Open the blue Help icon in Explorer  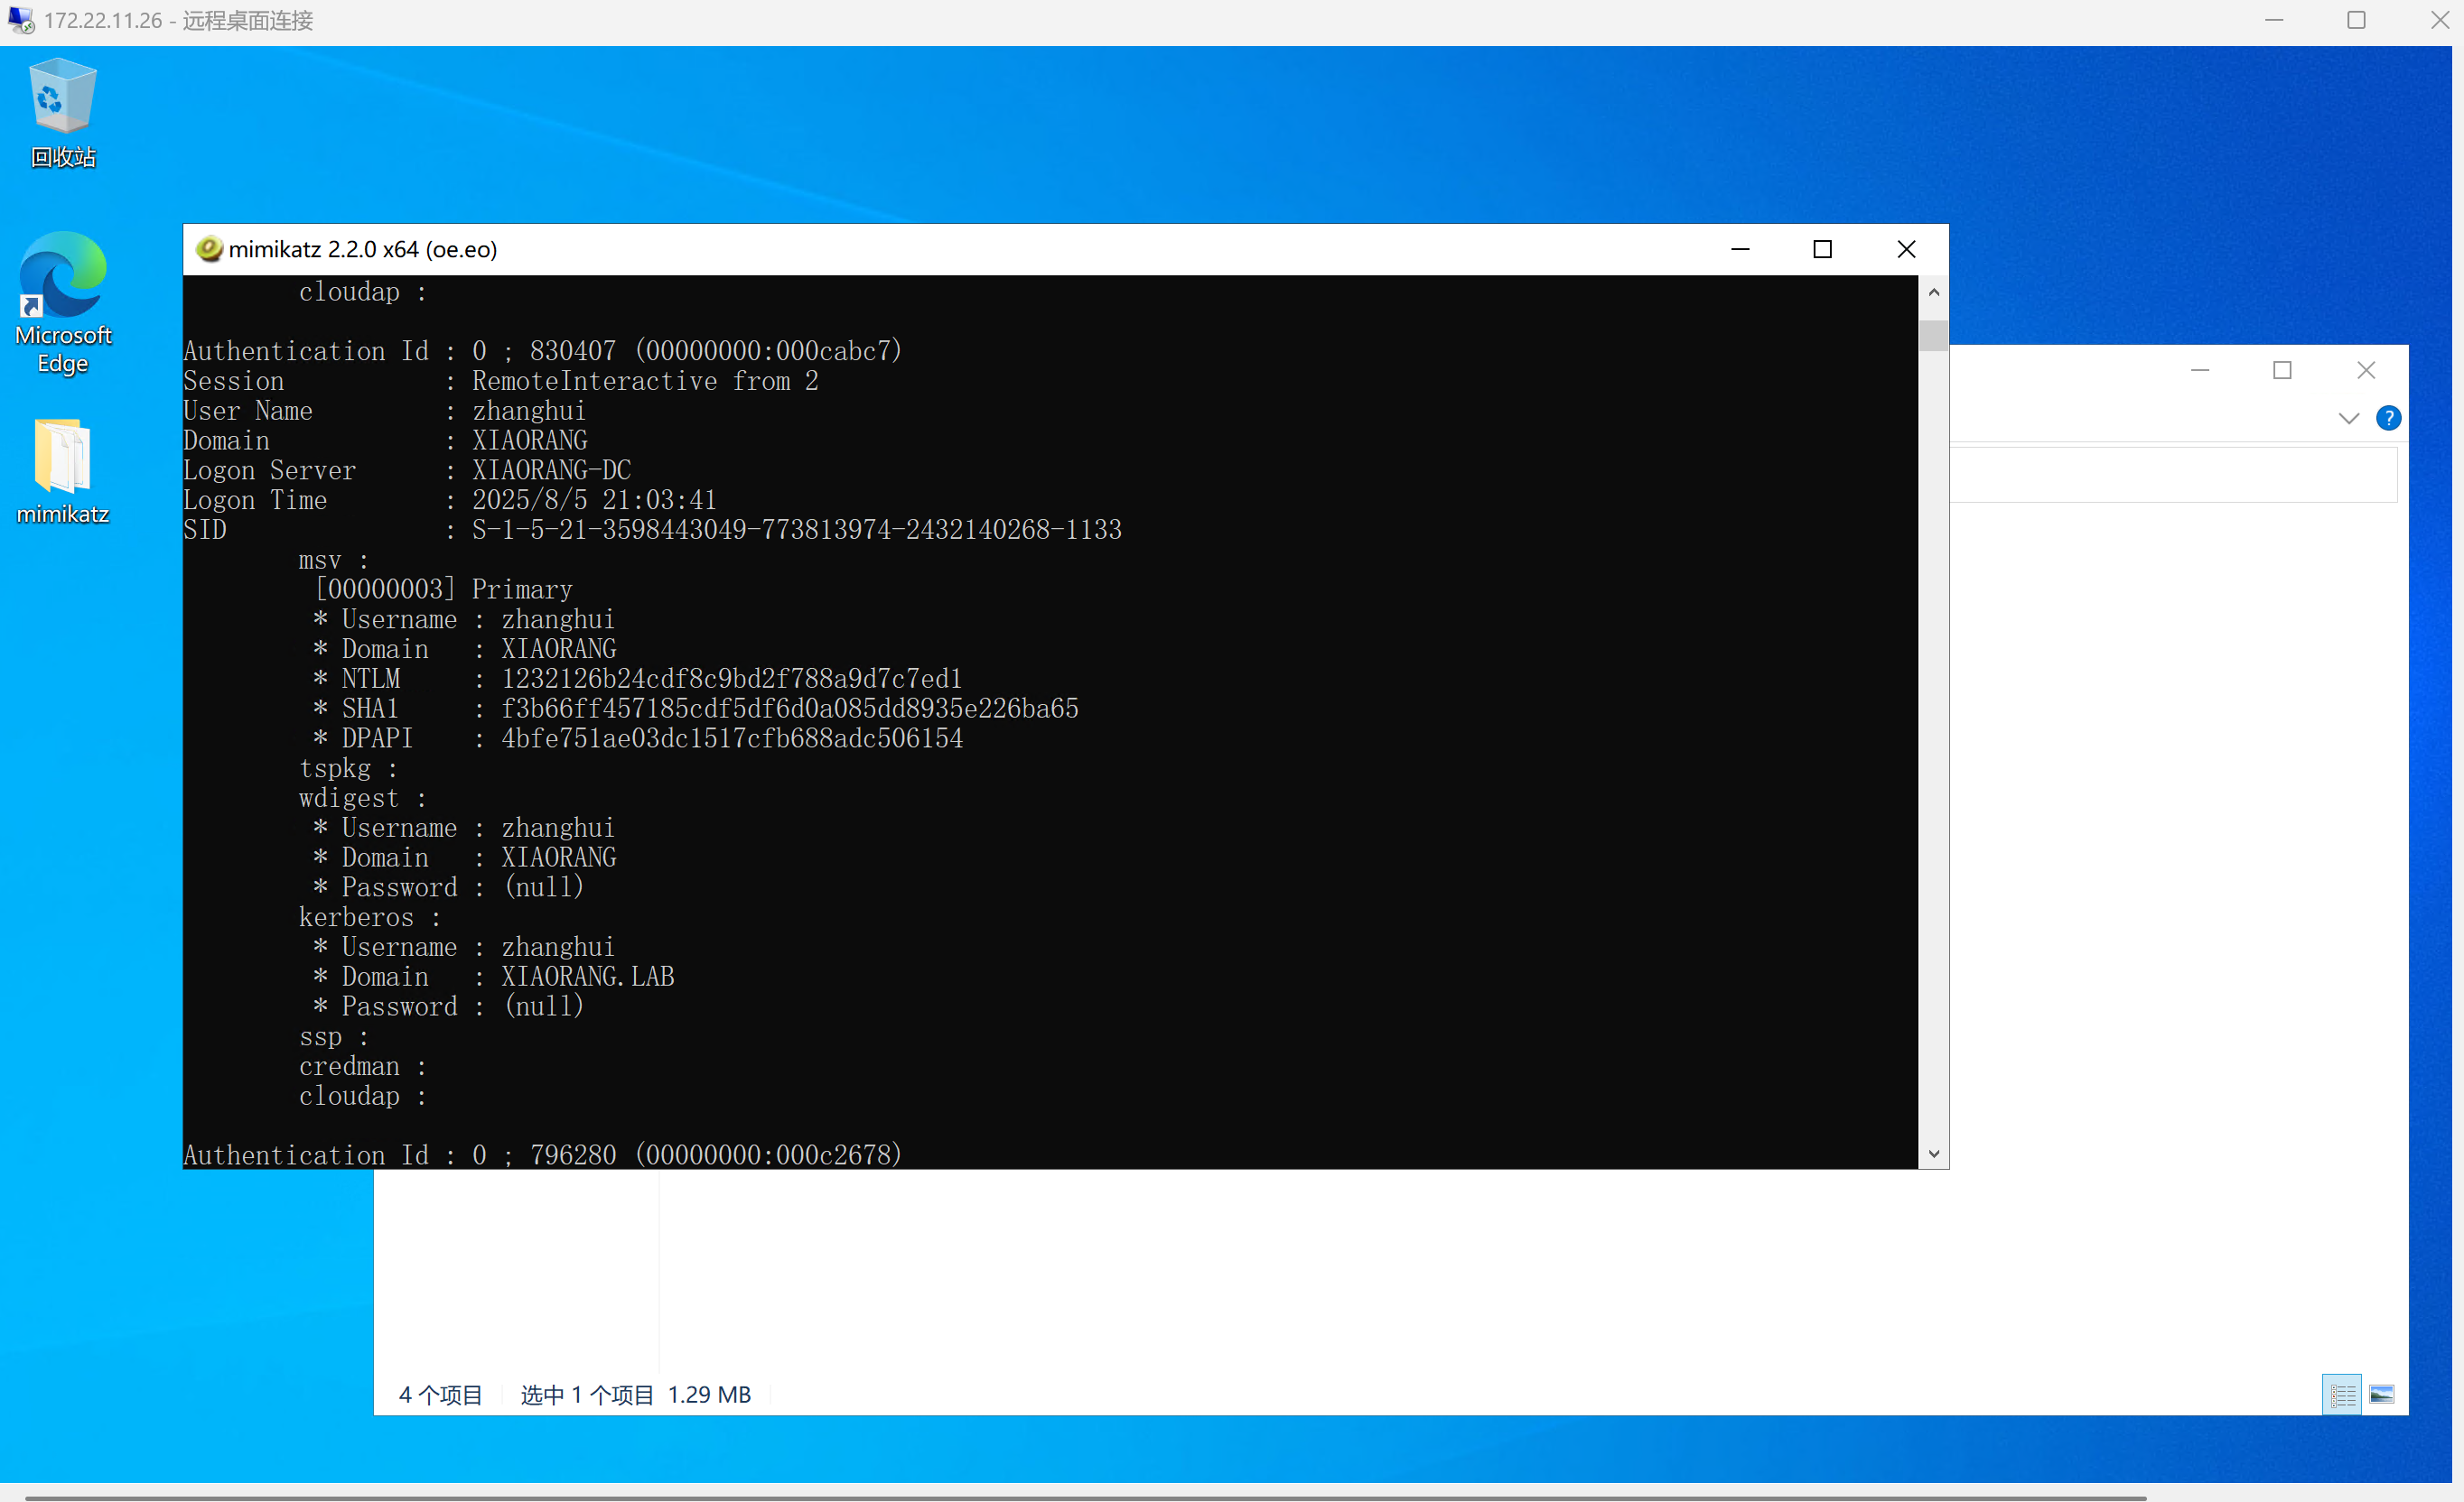coord(2387,418)
